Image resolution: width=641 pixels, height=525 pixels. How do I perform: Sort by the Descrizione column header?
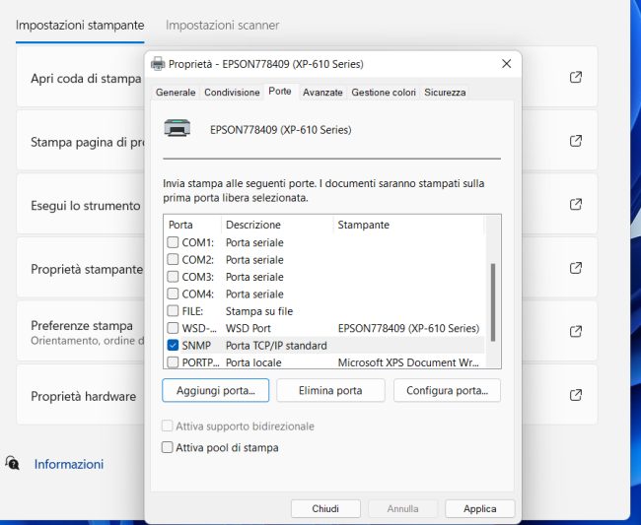(253, 225)
